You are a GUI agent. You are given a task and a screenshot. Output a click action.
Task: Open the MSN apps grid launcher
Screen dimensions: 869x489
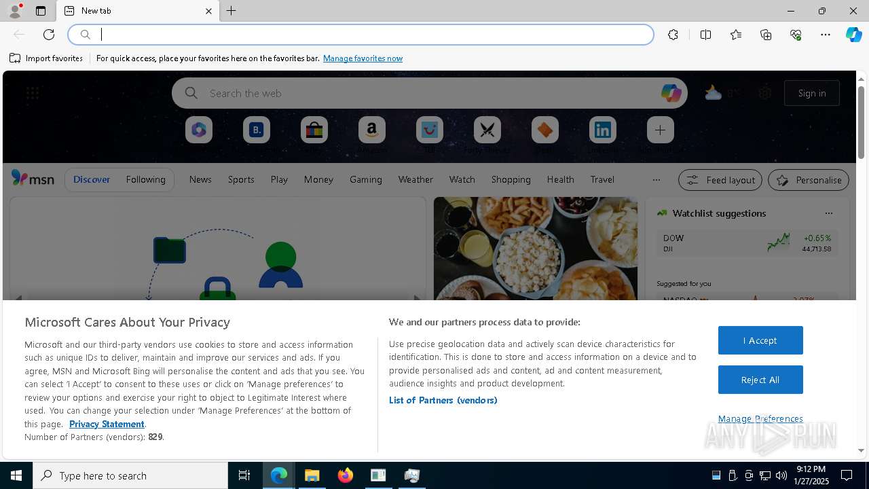[33, 93]
